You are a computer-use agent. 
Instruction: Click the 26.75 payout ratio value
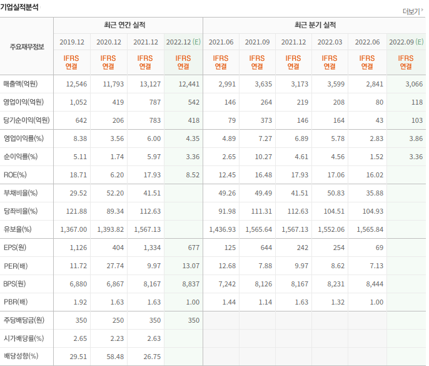[x=152, y=357]
